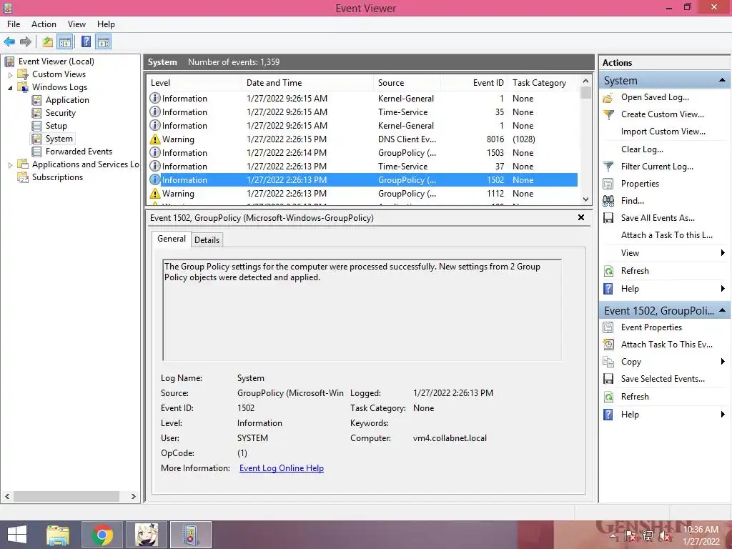Expand the upper Help submenu arrow
The height and width of the screenshot is (549, 732).
pyautogui.click(x=723, y=289)
